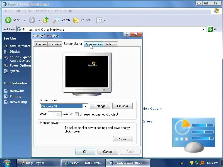Click the Power... button
223x167 pixels.
[x=123, y=139]
